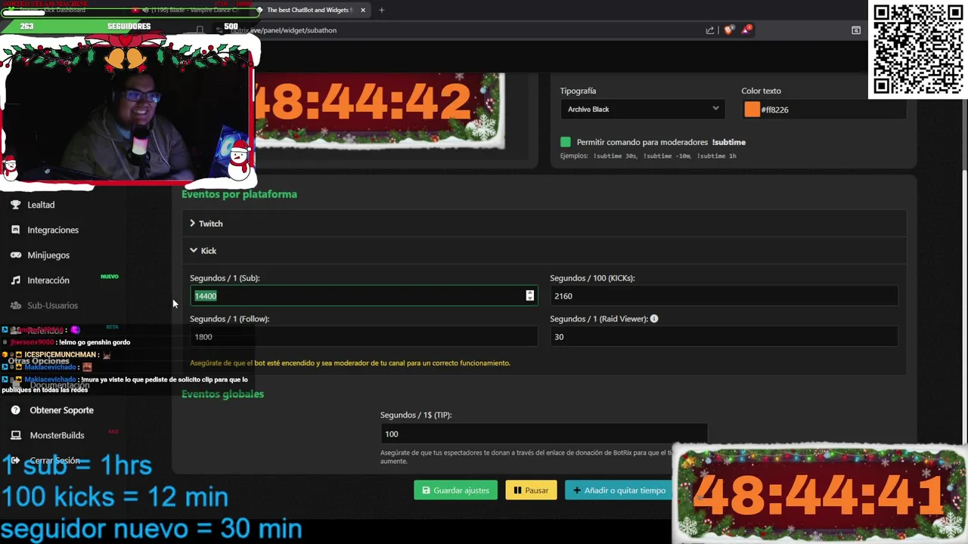This screenshot has width=968, height=544.
Task: Click the MonsterBuilds computer icon
Action: tap(15, 435)
